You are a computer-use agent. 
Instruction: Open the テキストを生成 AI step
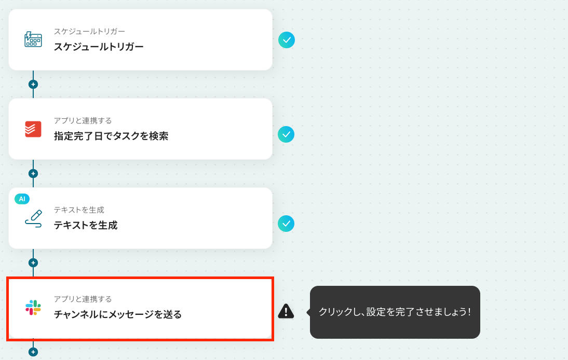140,218
